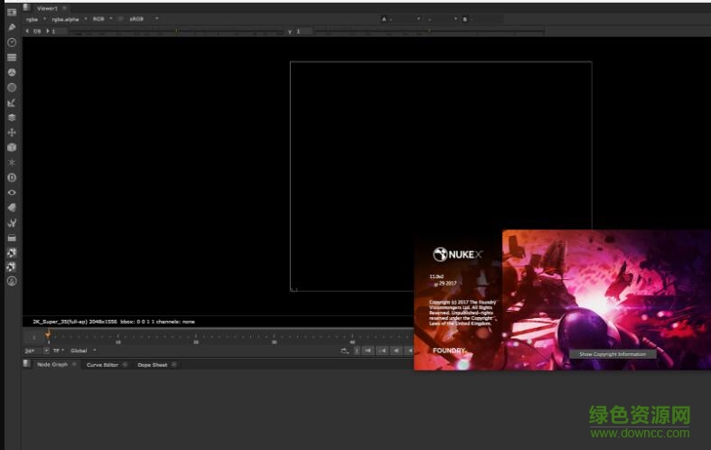711x450 pixels.
Task: Open the Views eye icon in toolbar
Action: click(x=12, y=192)
